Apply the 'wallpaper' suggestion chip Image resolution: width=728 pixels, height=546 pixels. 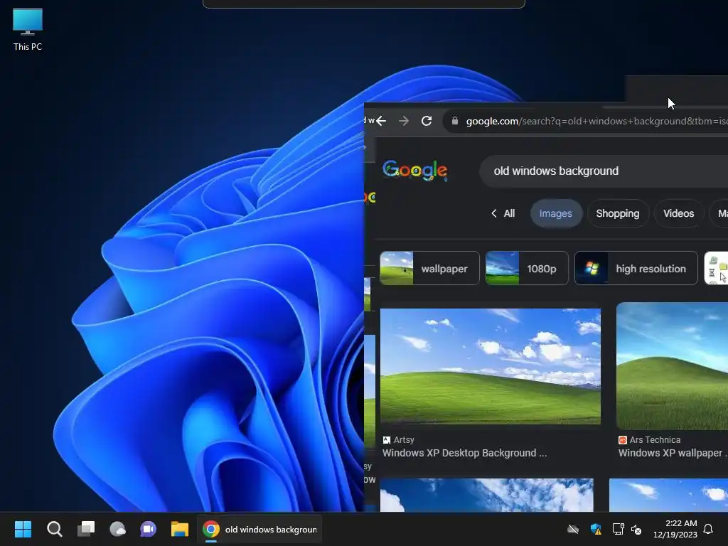coord(429,268)
